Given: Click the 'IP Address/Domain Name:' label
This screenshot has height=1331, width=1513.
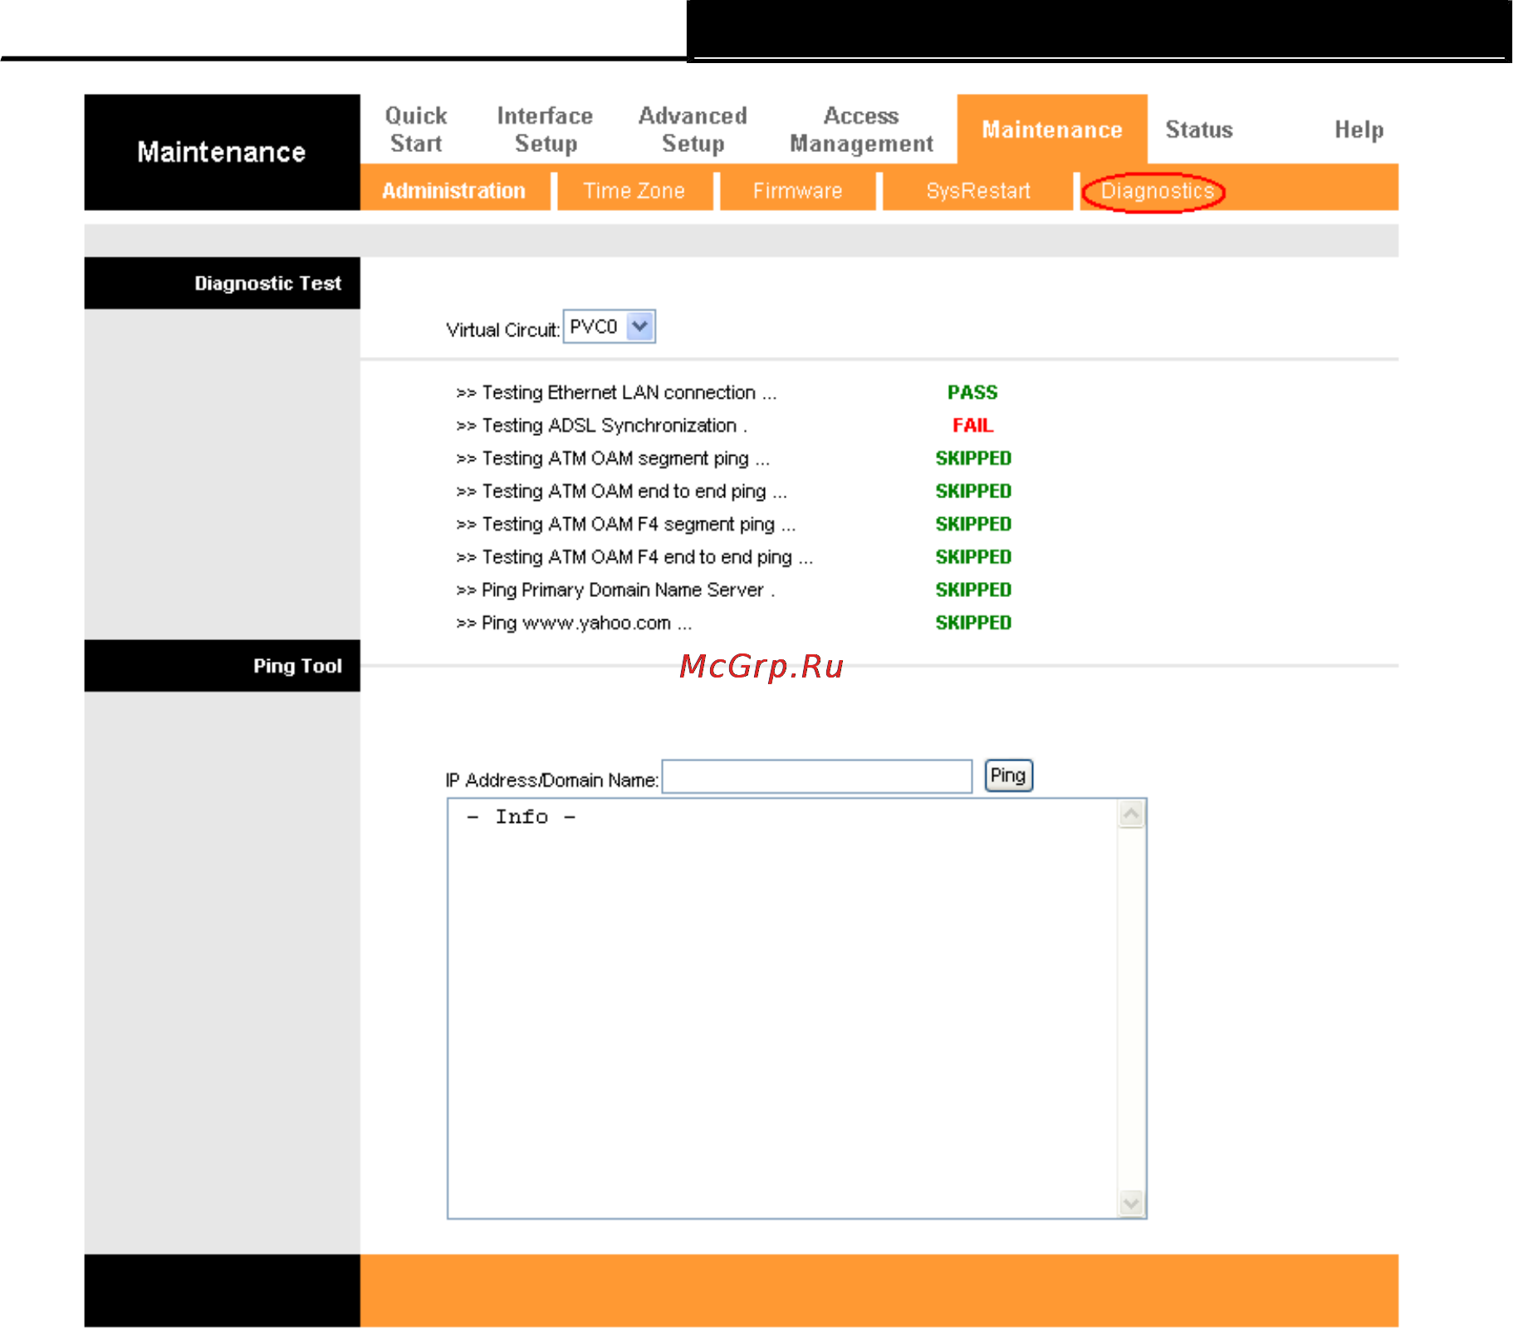Looking at the screenshot, I should 552,780.
